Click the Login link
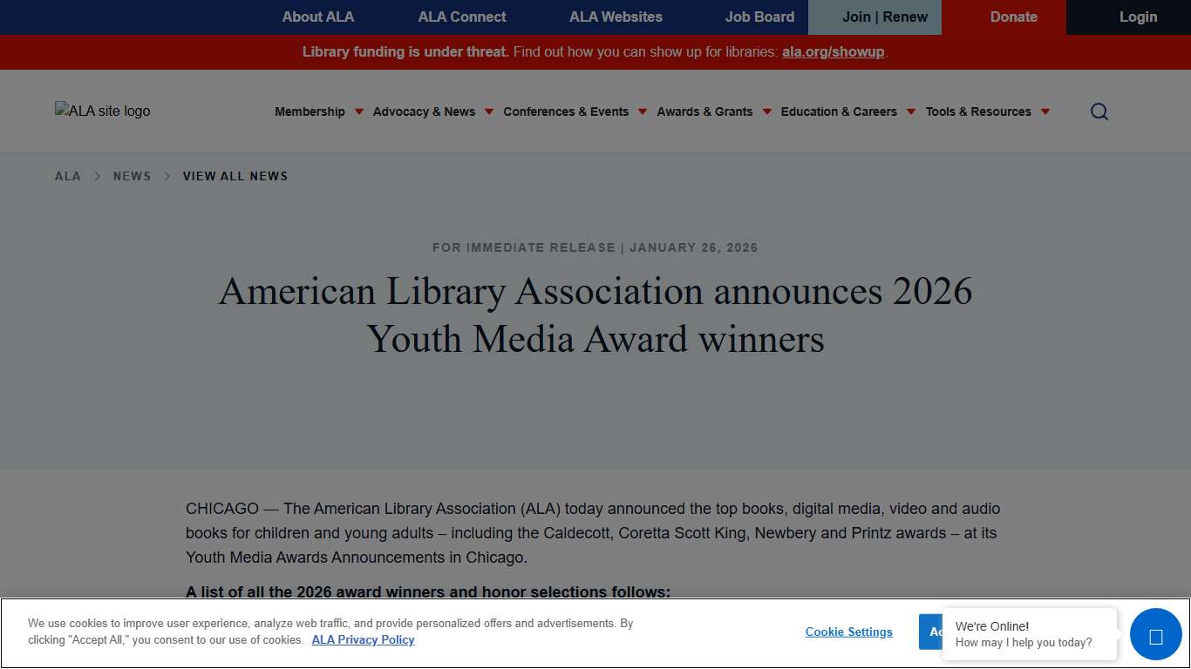The width and height of the screenshot is (1191, 669). [x=1138, y=17]
